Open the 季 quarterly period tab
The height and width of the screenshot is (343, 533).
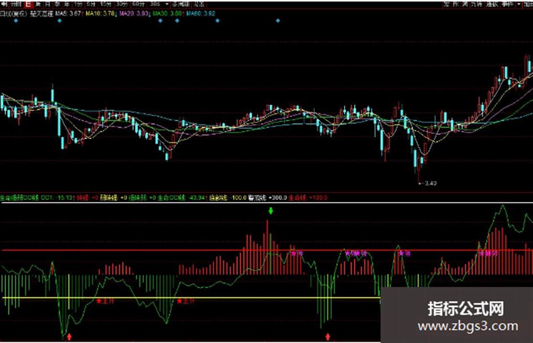58,4
